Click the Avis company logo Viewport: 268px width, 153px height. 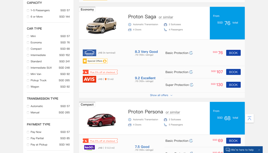click(89, 79)
